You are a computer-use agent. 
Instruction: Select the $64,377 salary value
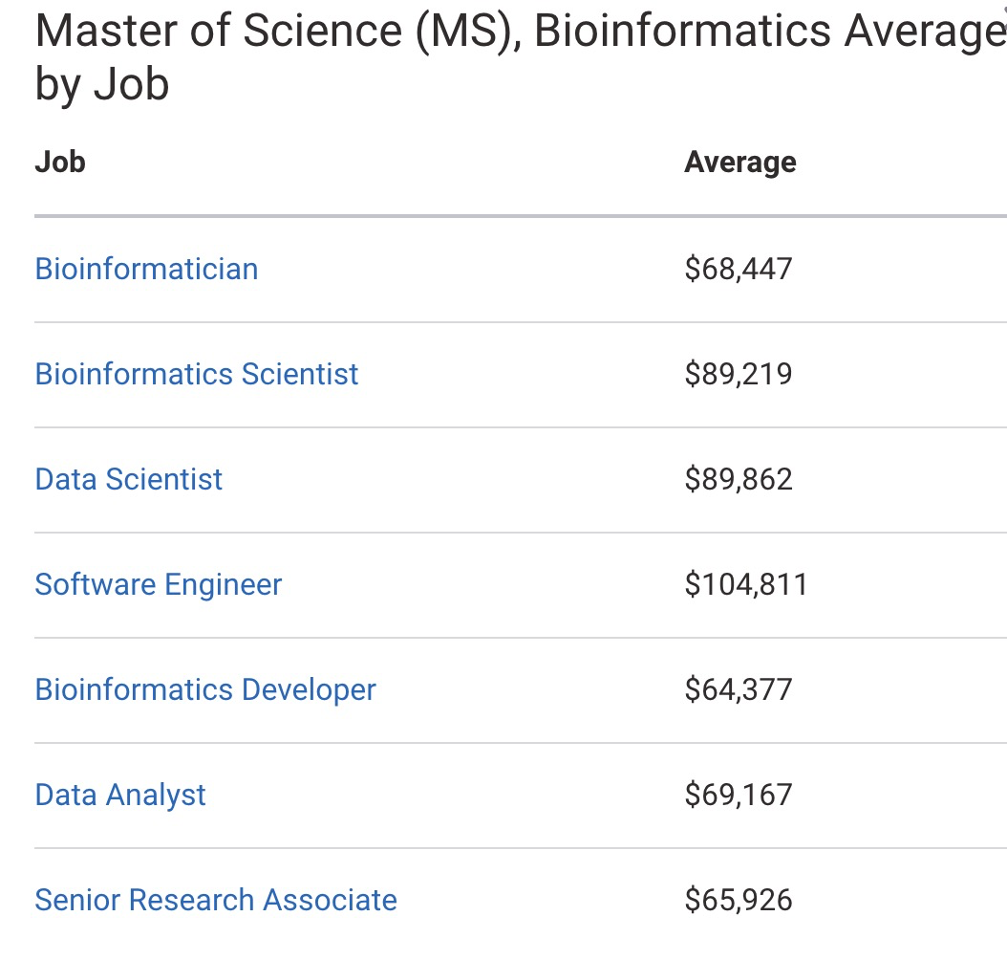739,689
